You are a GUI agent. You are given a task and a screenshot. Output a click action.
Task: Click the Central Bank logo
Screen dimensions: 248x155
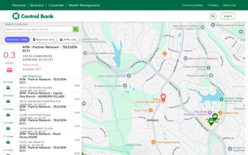point(33,16)
